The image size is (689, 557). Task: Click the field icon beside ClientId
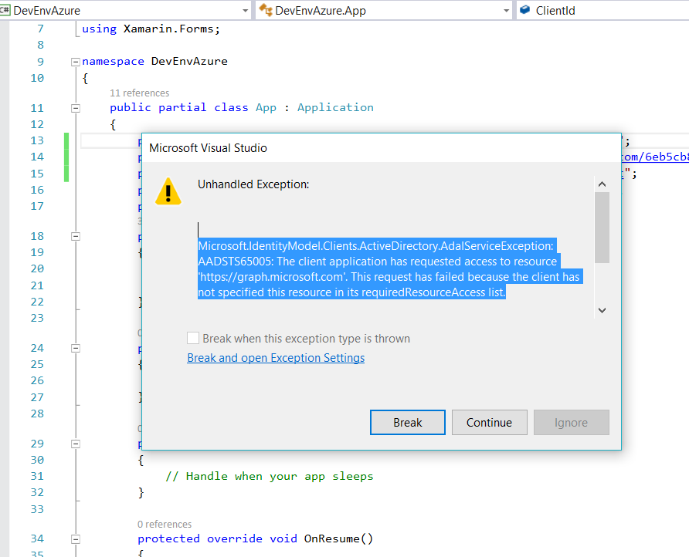click(524, 10)
